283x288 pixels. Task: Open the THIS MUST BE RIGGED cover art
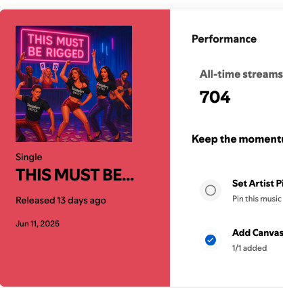tap(74, 84)
